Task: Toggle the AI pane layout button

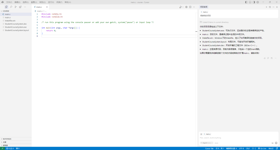Action: point(254,2)
